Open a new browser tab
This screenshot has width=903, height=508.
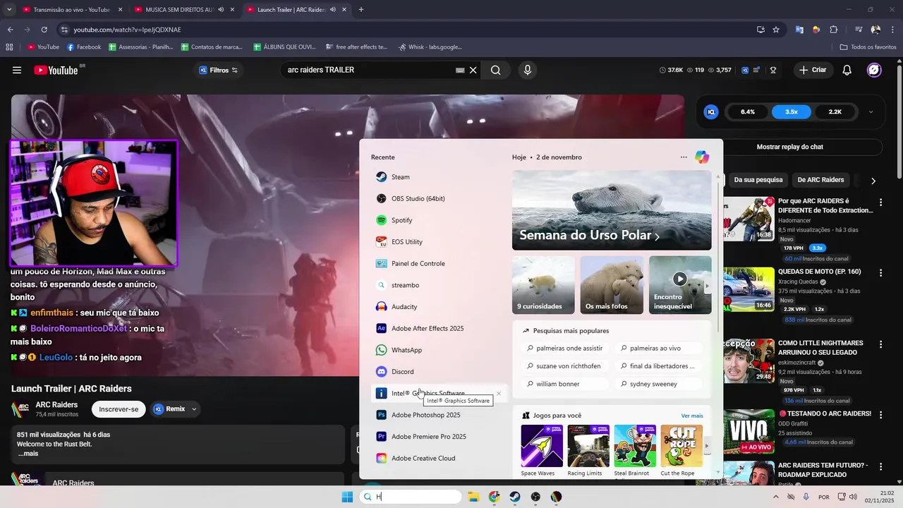[361, 10]
